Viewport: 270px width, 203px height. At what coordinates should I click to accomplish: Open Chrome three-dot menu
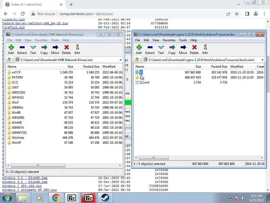point(264,14)
